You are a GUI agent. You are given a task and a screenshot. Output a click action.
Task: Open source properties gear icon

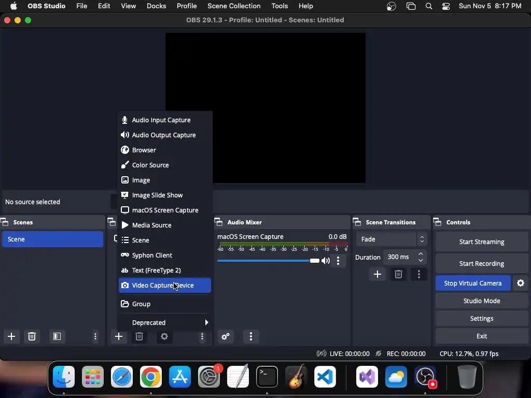pos(164,336)
